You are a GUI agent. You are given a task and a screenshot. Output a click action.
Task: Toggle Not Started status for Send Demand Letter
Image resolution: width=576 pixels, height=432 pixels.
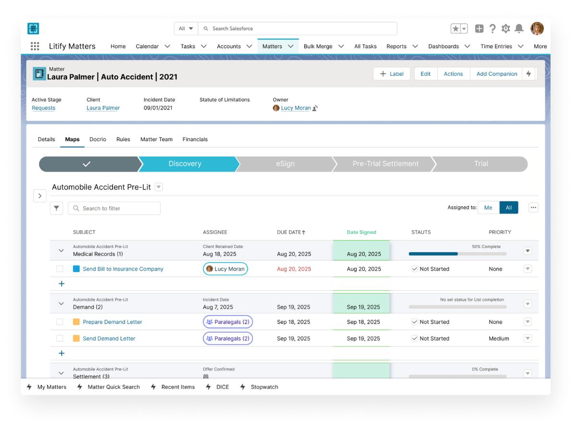click(x=415, y=338)
